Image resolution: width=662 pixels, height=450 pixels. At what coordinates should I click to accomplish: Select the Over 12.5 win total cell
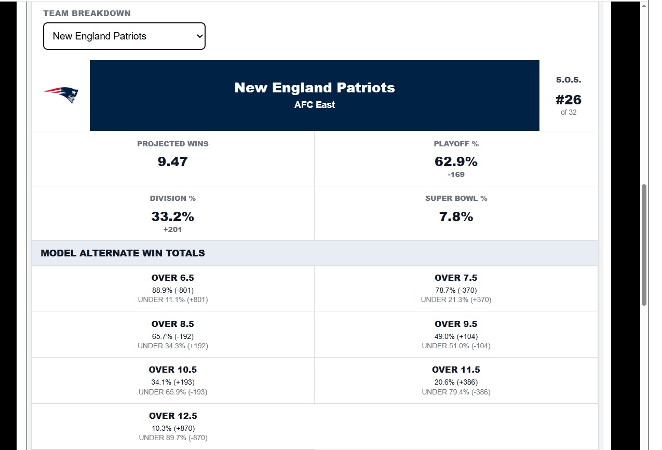[x=173, y=426]
